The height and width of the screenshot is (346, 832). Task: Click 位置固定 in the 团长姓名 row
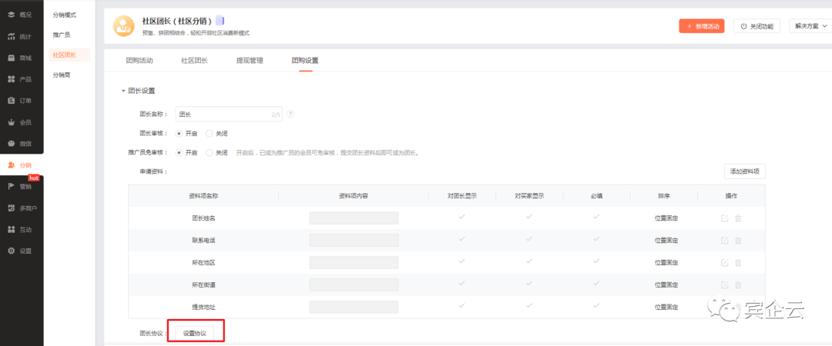(666, 218)
